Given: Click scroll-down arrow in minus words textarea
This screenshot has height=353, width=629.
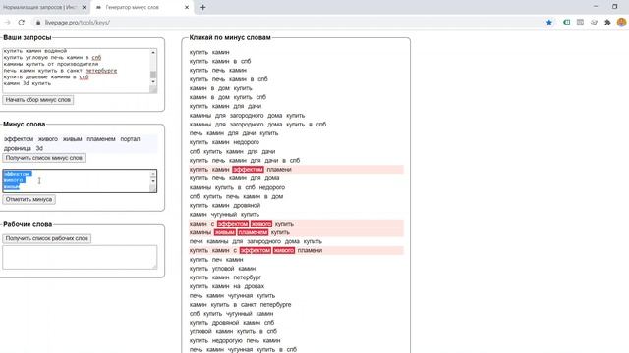Looking at the screenshot, I should click(x=153, y=181).
